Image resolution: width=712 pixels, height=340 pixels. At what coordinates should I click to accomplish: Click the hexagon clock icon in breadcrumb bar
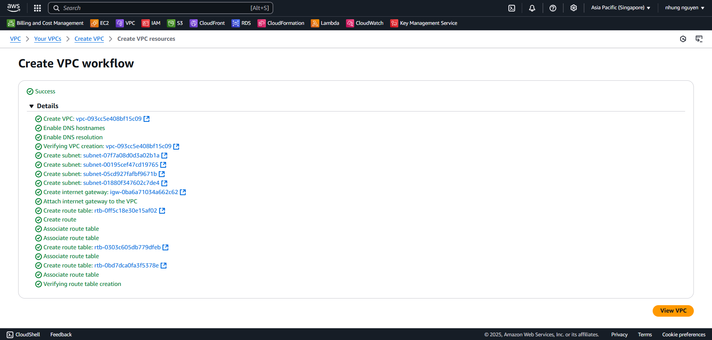point(683,39)
